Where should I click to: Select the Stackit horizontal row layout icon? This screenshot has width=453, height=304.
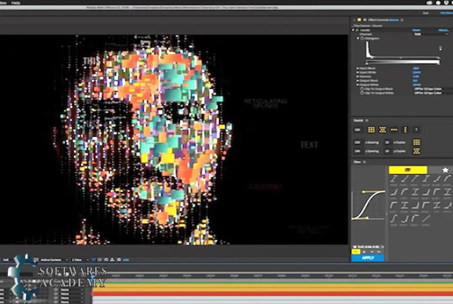394,130
